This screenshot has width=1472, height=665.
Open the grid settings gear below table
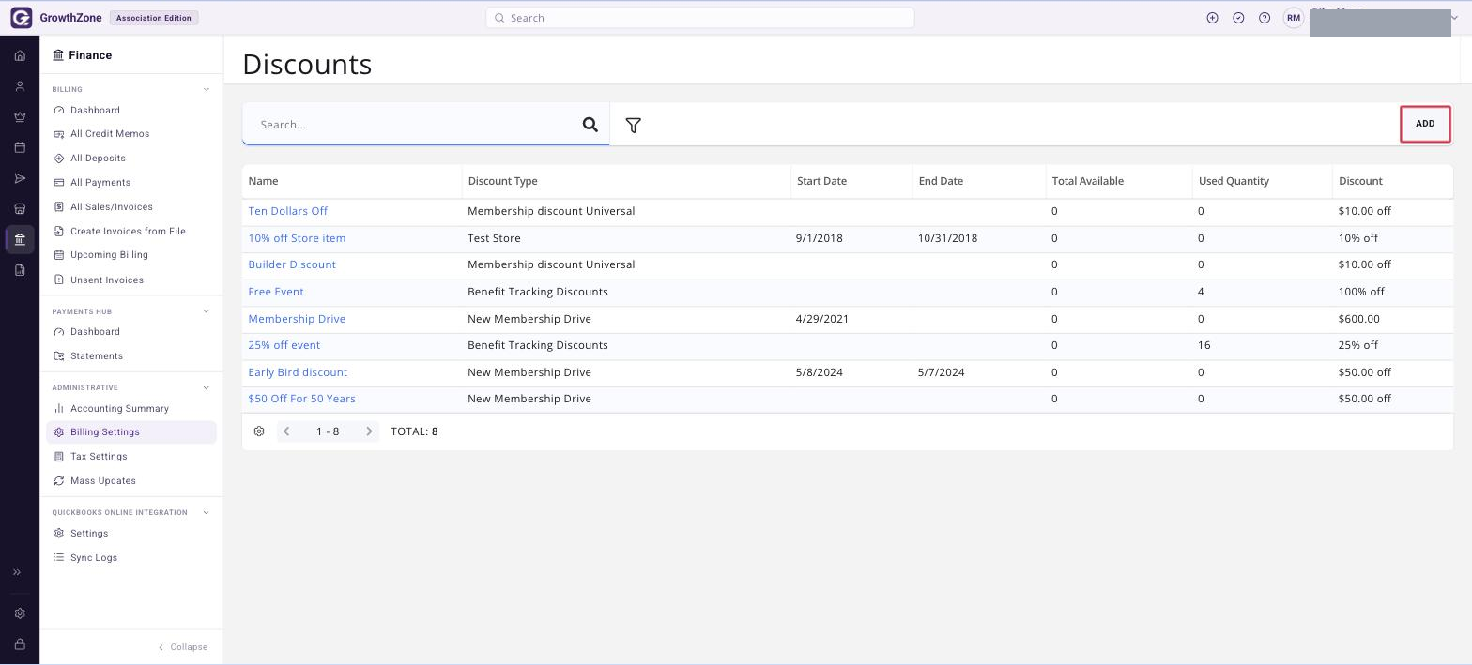point(259,431)
